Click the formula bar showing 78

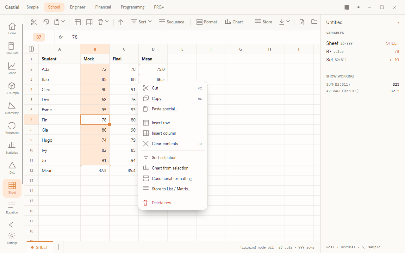point(193,37)
